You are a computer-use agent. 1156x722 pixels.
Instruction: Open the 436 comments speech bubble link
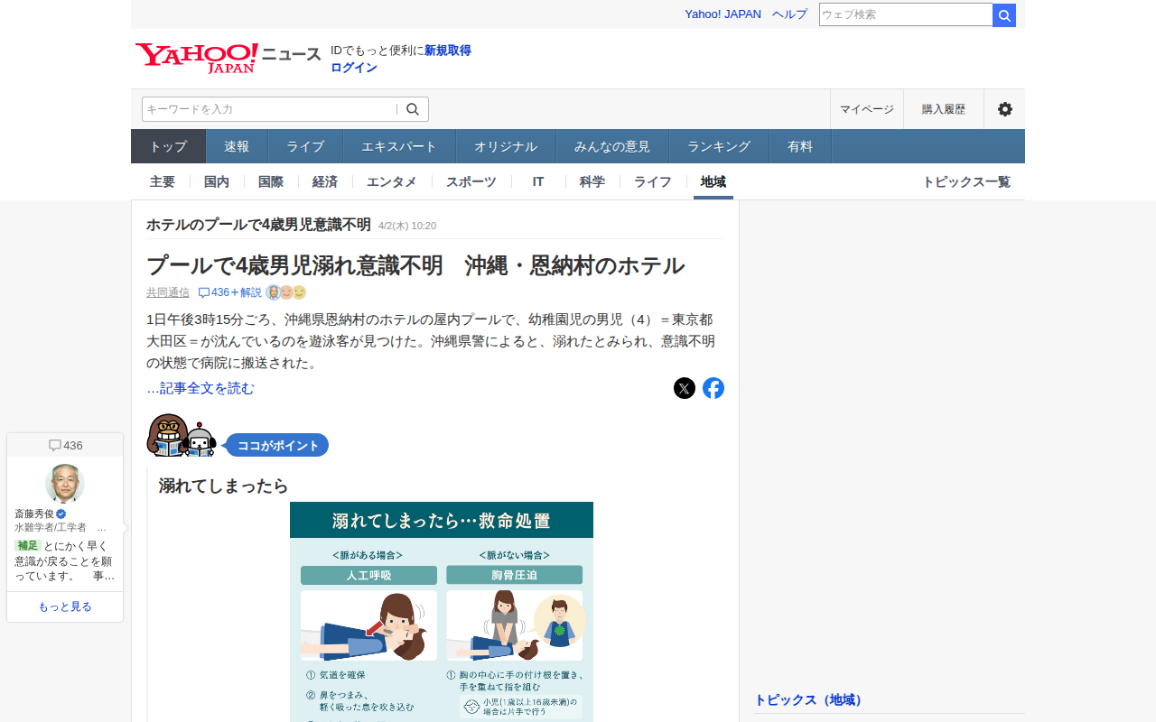coord(229,292)
